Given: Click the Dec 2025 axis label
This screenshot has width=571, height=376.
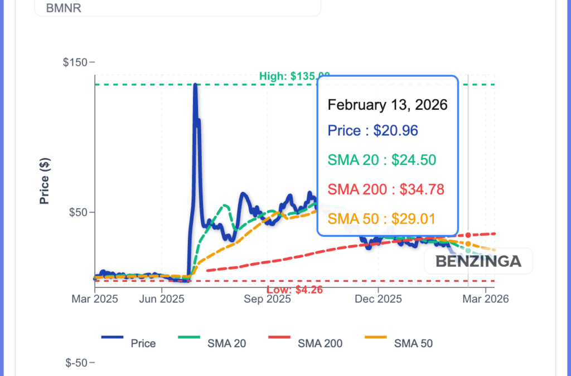Looking at the screenshot, I should [x=378, y=299].
